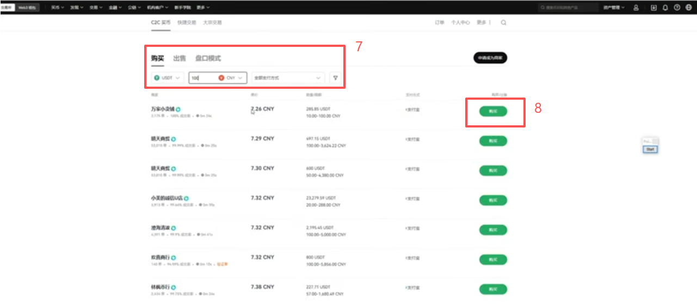The height and width of the screenshot is (304, 697).
Task: Focus the amount input showing 100
Action: [203, 78]
